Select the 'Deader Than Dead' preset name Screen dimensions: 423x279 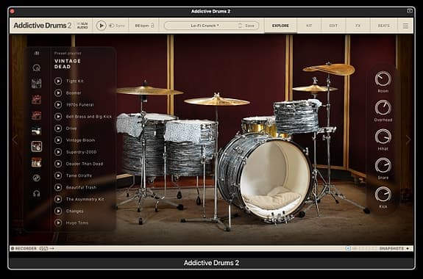point(85,164)
